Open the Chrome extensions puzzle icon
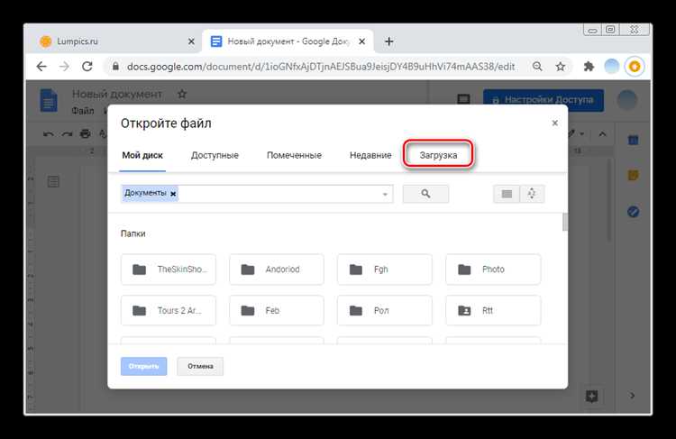This screenshot has height=439, width=676. 589,67
